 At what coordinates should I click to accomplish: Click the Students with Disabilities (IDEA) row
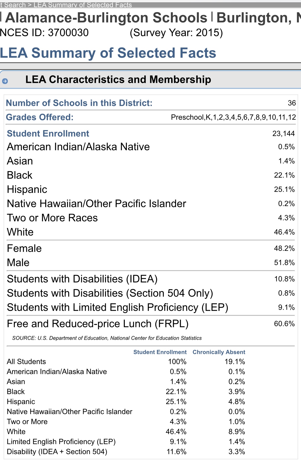pos(82,279)
